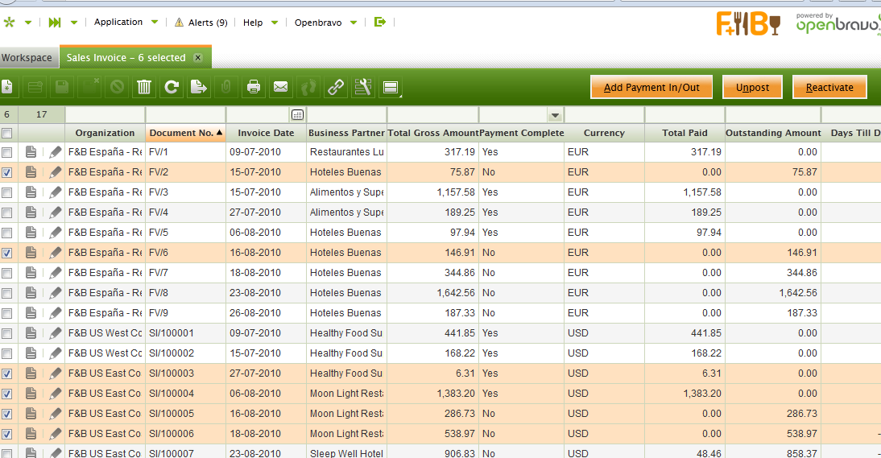Click the Add Payment In/Out button
Image resolution: width=881 pixels, height=458 pixels.
(x=651, y=88)
